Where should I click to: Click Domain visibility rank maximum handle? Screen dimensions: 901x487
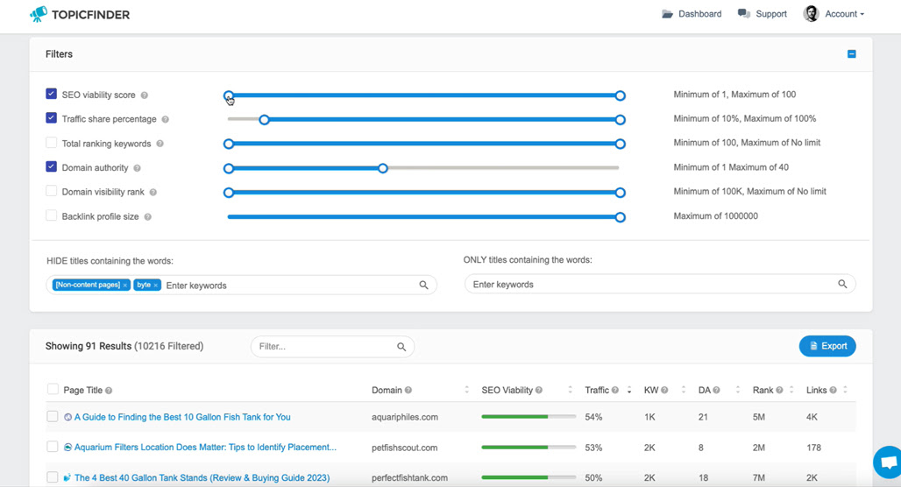click(620, 193)
